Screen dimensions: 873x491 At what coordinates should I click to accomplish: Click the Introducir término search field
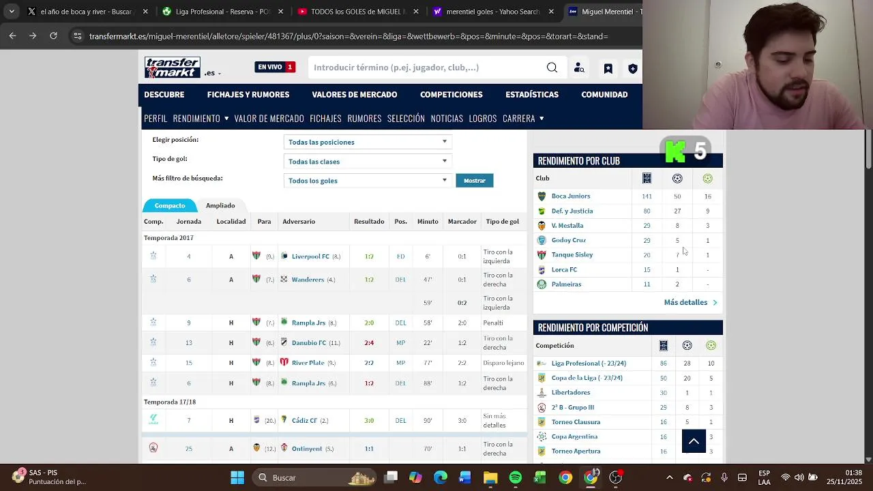(x=426, y=68)
